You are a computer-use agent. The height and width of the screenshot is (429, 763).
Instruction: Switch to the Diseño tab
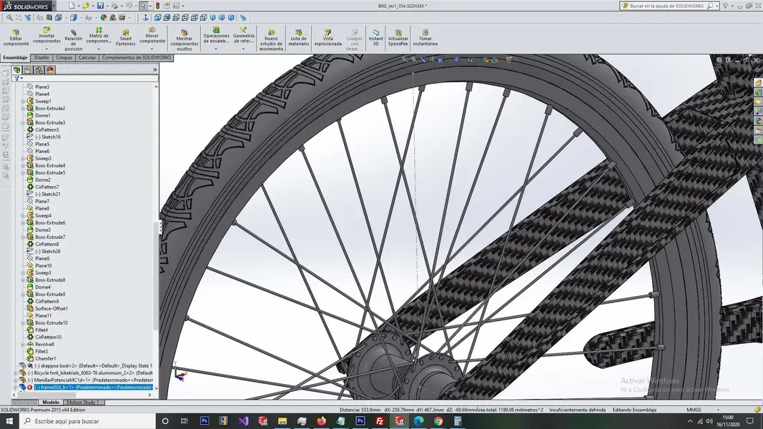[x=41, y=58]
